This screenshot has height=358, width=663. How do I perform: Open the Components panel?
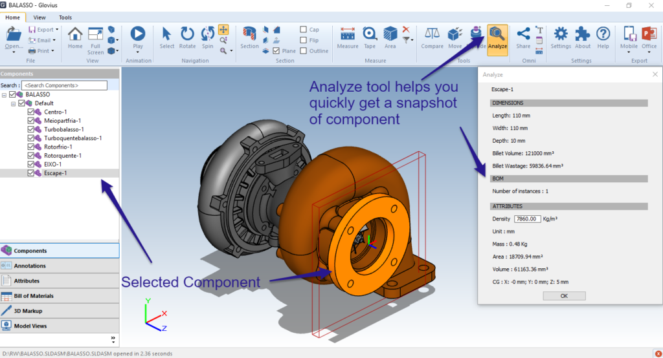pyautogui.click(x=60, y=250)
